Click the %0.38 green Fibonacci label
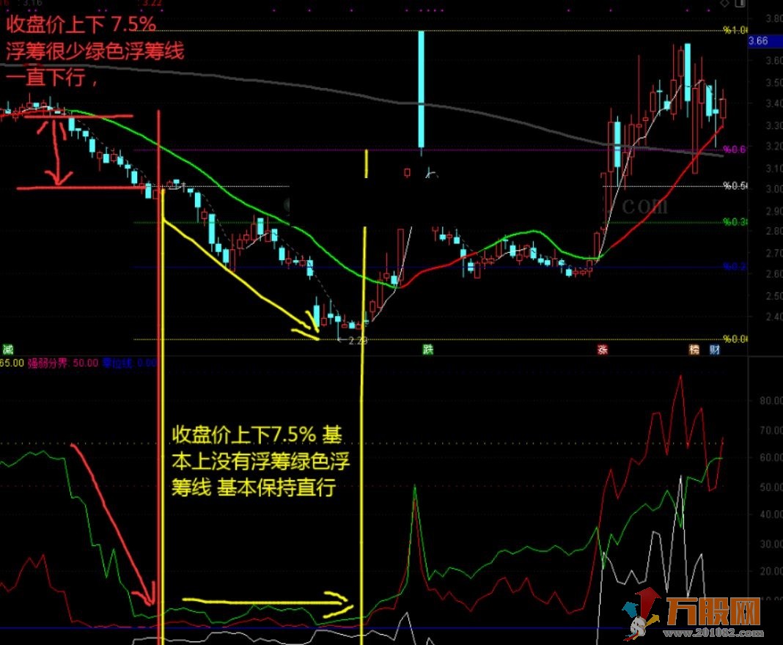 (x=735, y=221)
